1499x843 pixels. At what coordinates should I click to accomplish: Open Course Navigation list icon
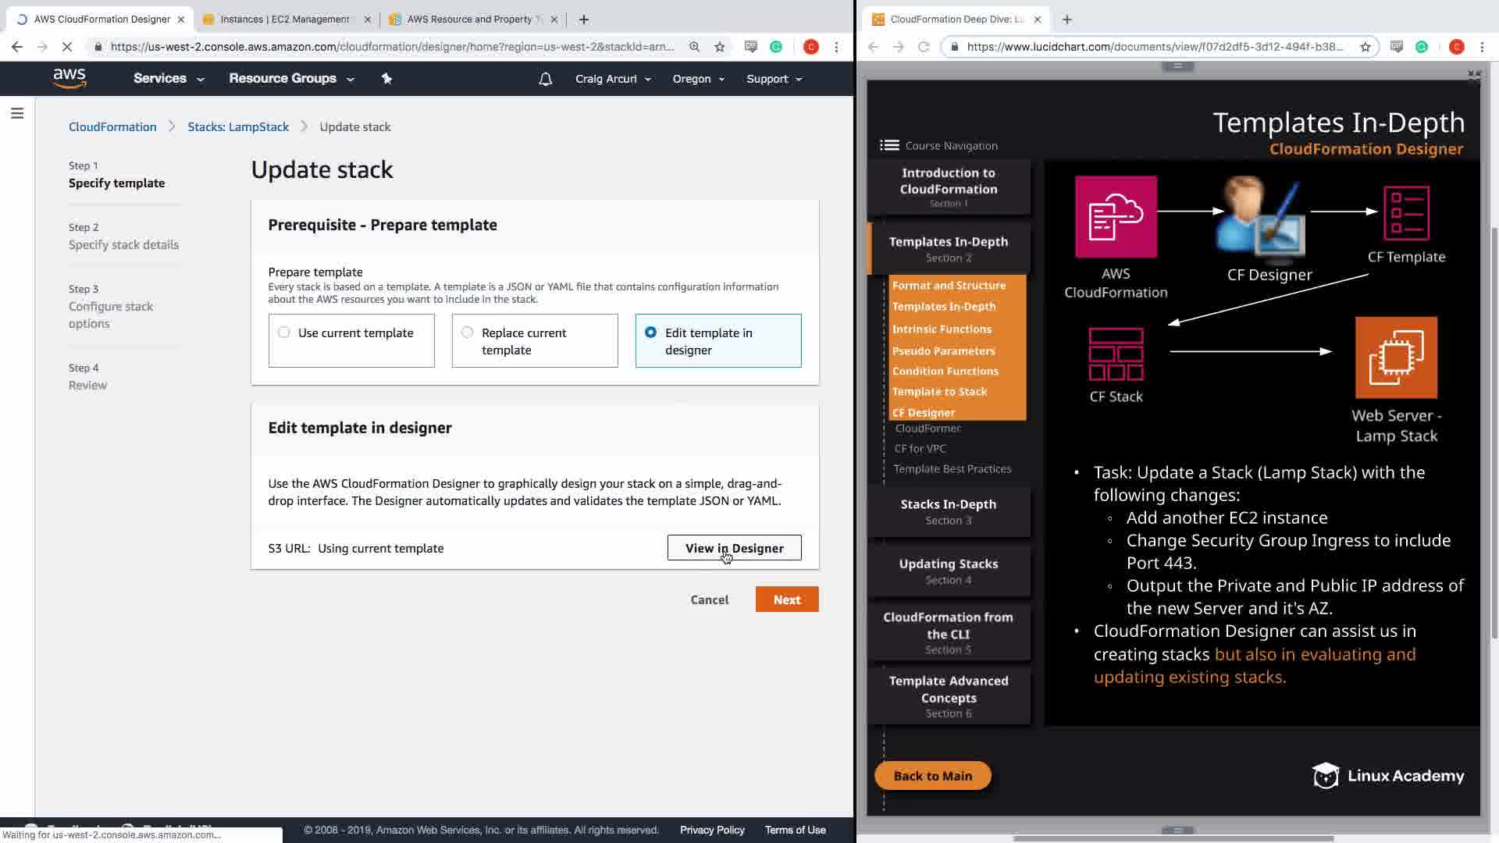[x=889, y=145]
